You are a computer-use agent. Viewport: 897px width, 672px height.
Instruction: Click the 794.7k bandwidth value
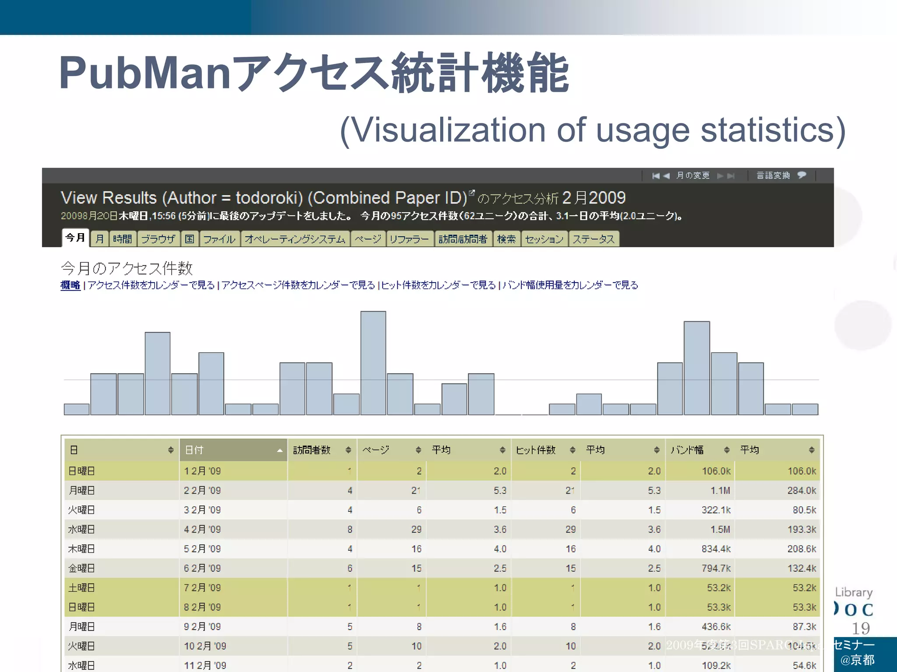click(716, 568)
